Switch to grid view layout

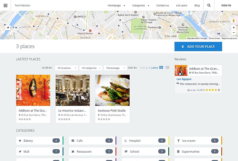pos(161,68)
